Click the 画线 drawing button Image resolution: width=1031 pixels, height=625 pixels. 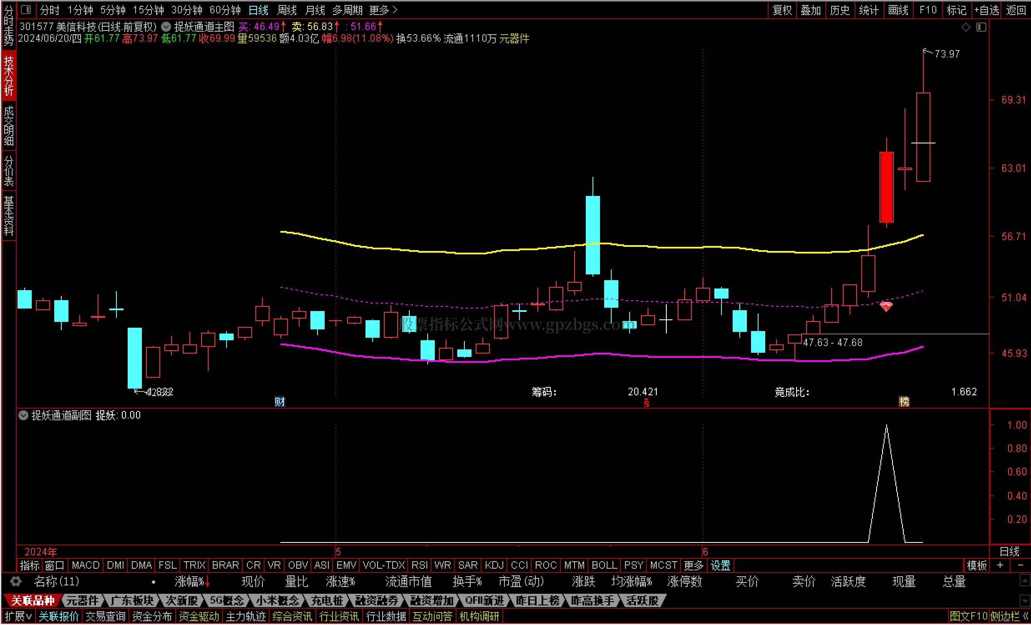tap(898, 10)
